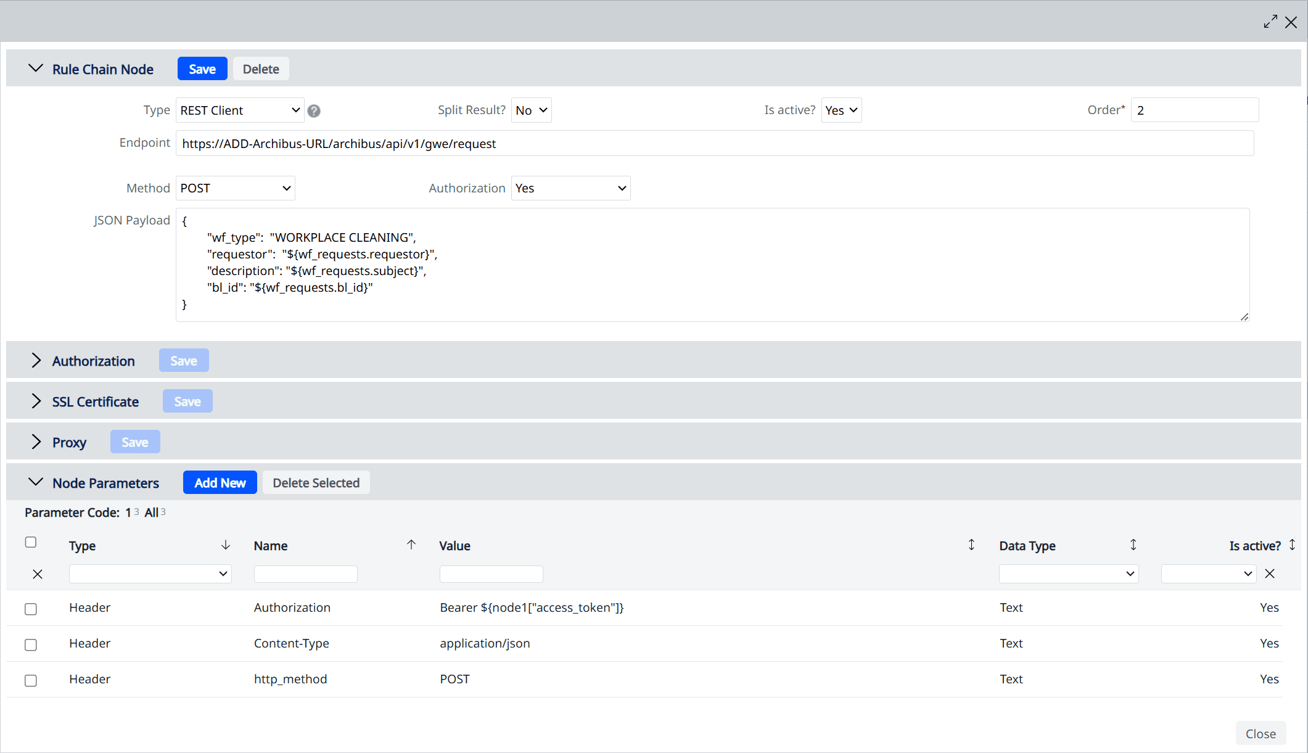
Task: Save the Proxy section
Action: click(x=135, y=442)
